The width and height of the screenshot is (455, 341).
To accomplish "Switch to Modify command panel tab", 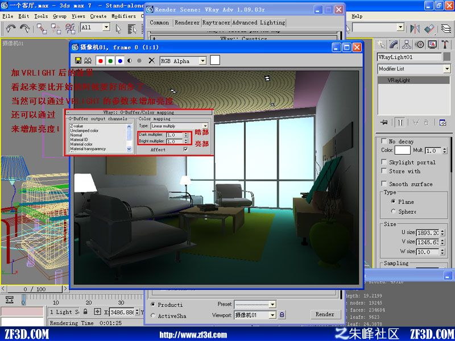I will [394, 44].
